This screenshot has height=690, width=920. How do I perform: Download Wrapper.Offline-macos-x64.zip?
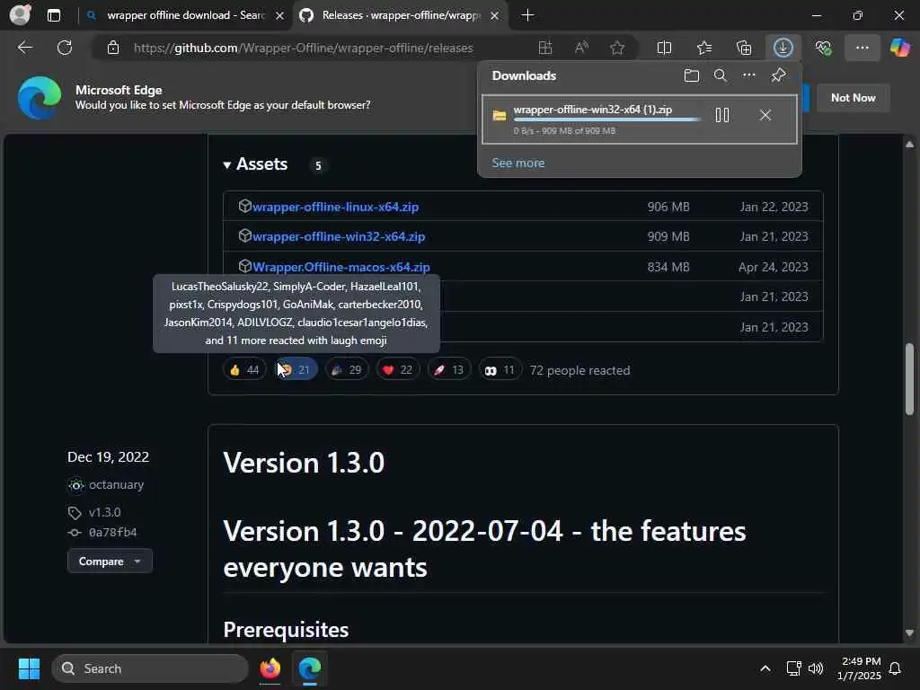coord(341,267)
